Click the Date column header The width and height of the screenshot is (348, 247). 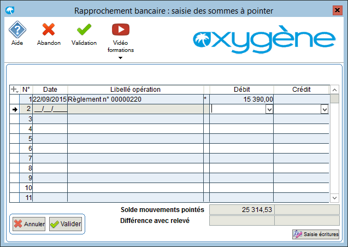pos(50,90)
